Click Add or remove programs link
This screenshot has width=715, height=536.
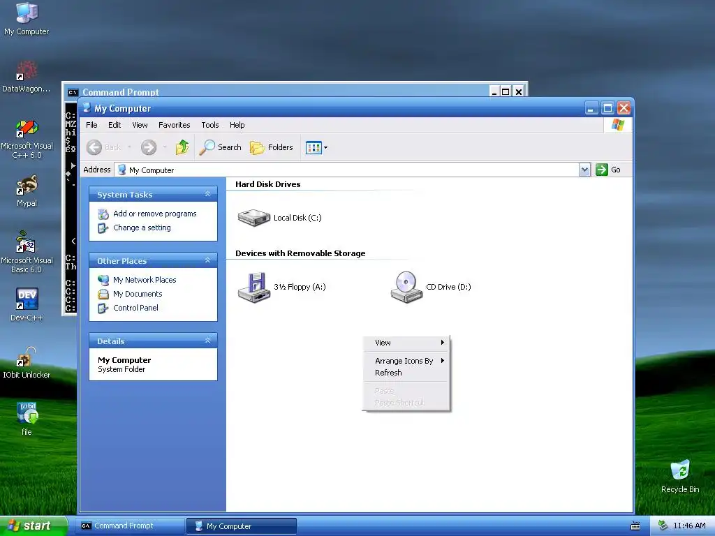click(x=154, y=214)
